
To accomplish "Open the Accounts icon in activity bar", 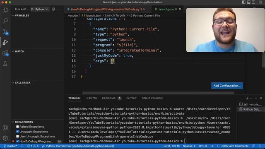I will tap(5, 127).
